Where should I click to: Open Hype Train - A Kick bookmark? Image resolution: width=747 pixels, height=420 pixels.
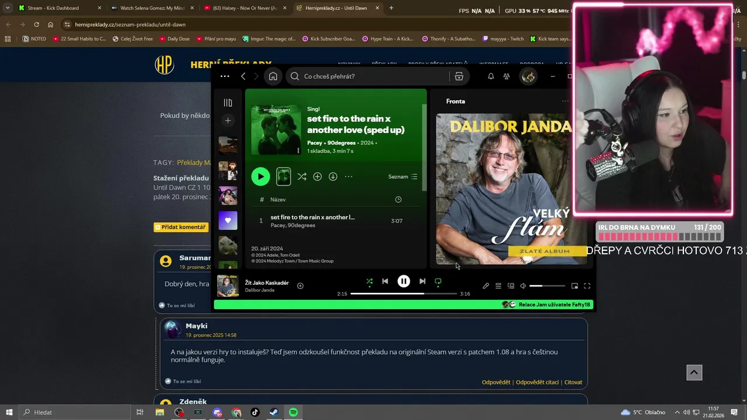pos(388,39)
